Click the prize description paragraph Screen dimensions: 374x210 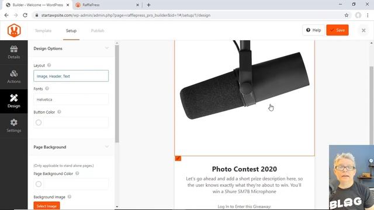[x=244, y=185]
